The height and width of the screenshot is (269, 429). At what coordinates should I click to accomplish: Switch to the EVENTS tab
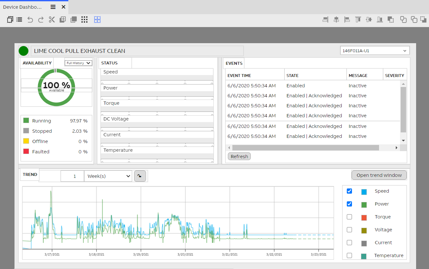tap(233, 63)
